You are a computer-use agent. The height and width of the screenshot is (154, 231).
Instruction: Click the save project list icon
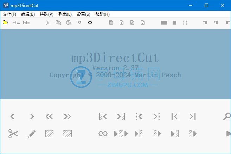pos(26,23)
